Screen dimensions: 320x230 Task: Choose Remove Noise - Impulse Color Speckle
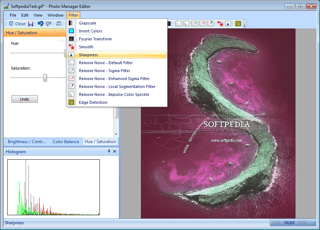(x=117, y=95)
